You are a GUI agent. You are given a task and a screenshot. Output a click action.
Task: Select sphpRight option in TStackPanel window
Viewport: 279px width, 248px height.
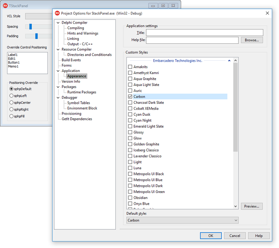(x=12, y=109)
